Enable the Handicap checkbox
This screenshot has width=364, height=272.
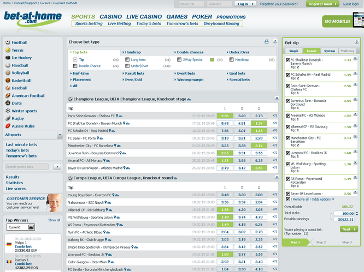[231, 59]
